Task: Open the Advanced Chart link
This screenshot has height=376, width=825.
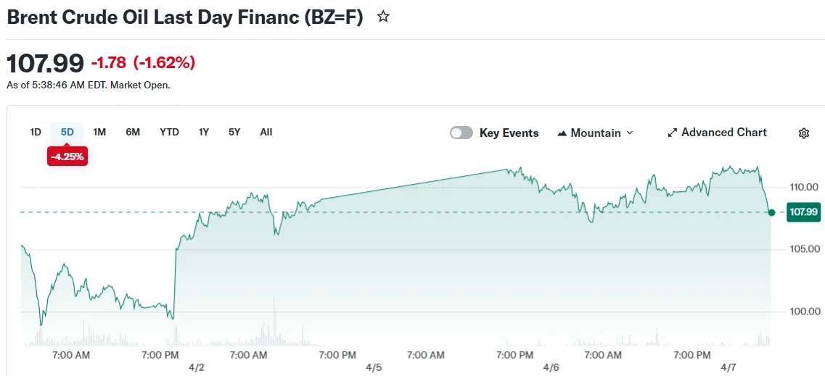Action: tap(723, 133)
